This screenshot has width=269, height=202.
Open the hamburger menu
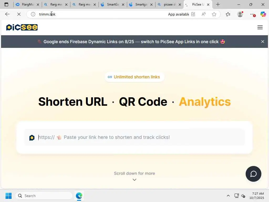(260, 27)
